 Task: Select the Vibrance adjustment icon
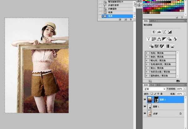(x=149, y=39)
